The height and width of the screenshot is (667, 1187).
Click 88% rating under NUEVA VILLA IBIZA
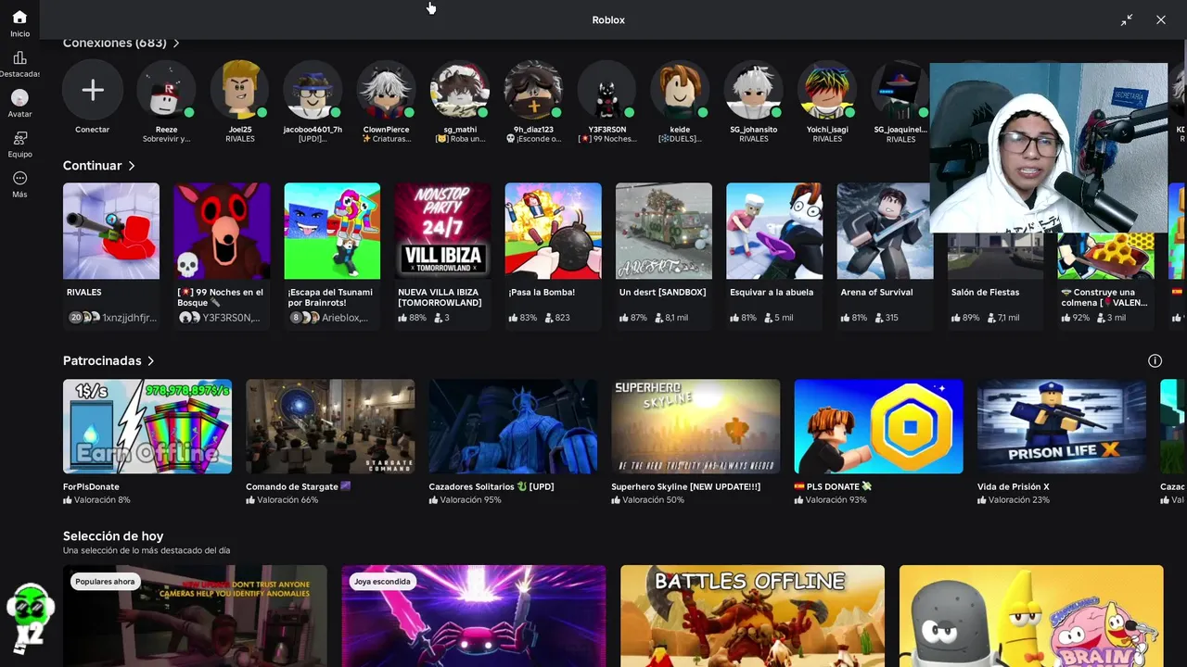[x=412, y=318]
